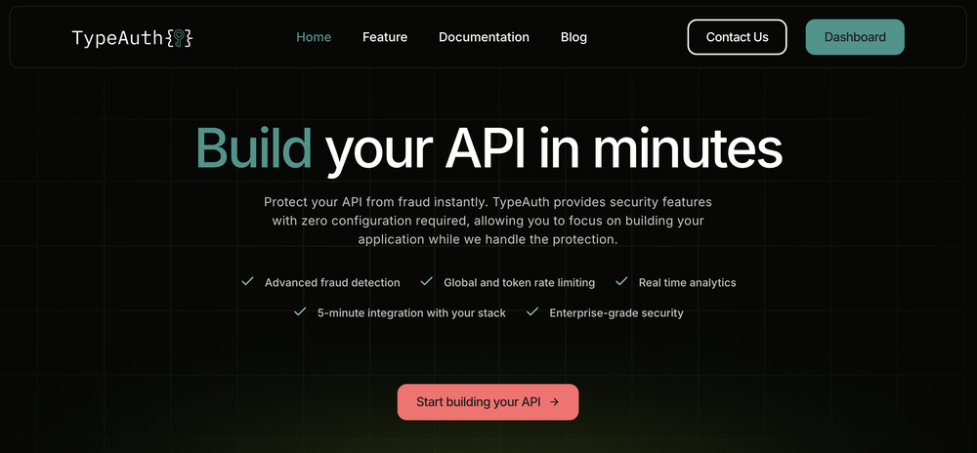Click the TypeAuth logo

click(132, 38)
